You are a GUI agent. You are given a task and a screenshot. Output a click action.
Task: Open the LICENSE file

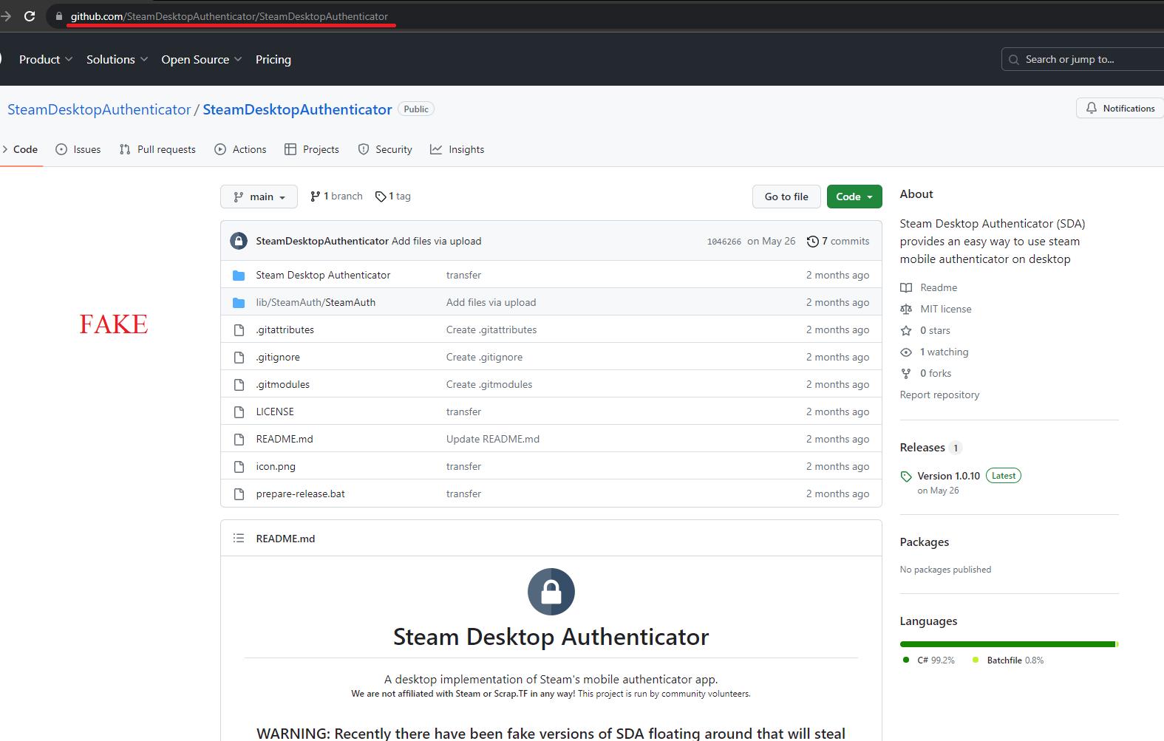(x=275, y=412)
